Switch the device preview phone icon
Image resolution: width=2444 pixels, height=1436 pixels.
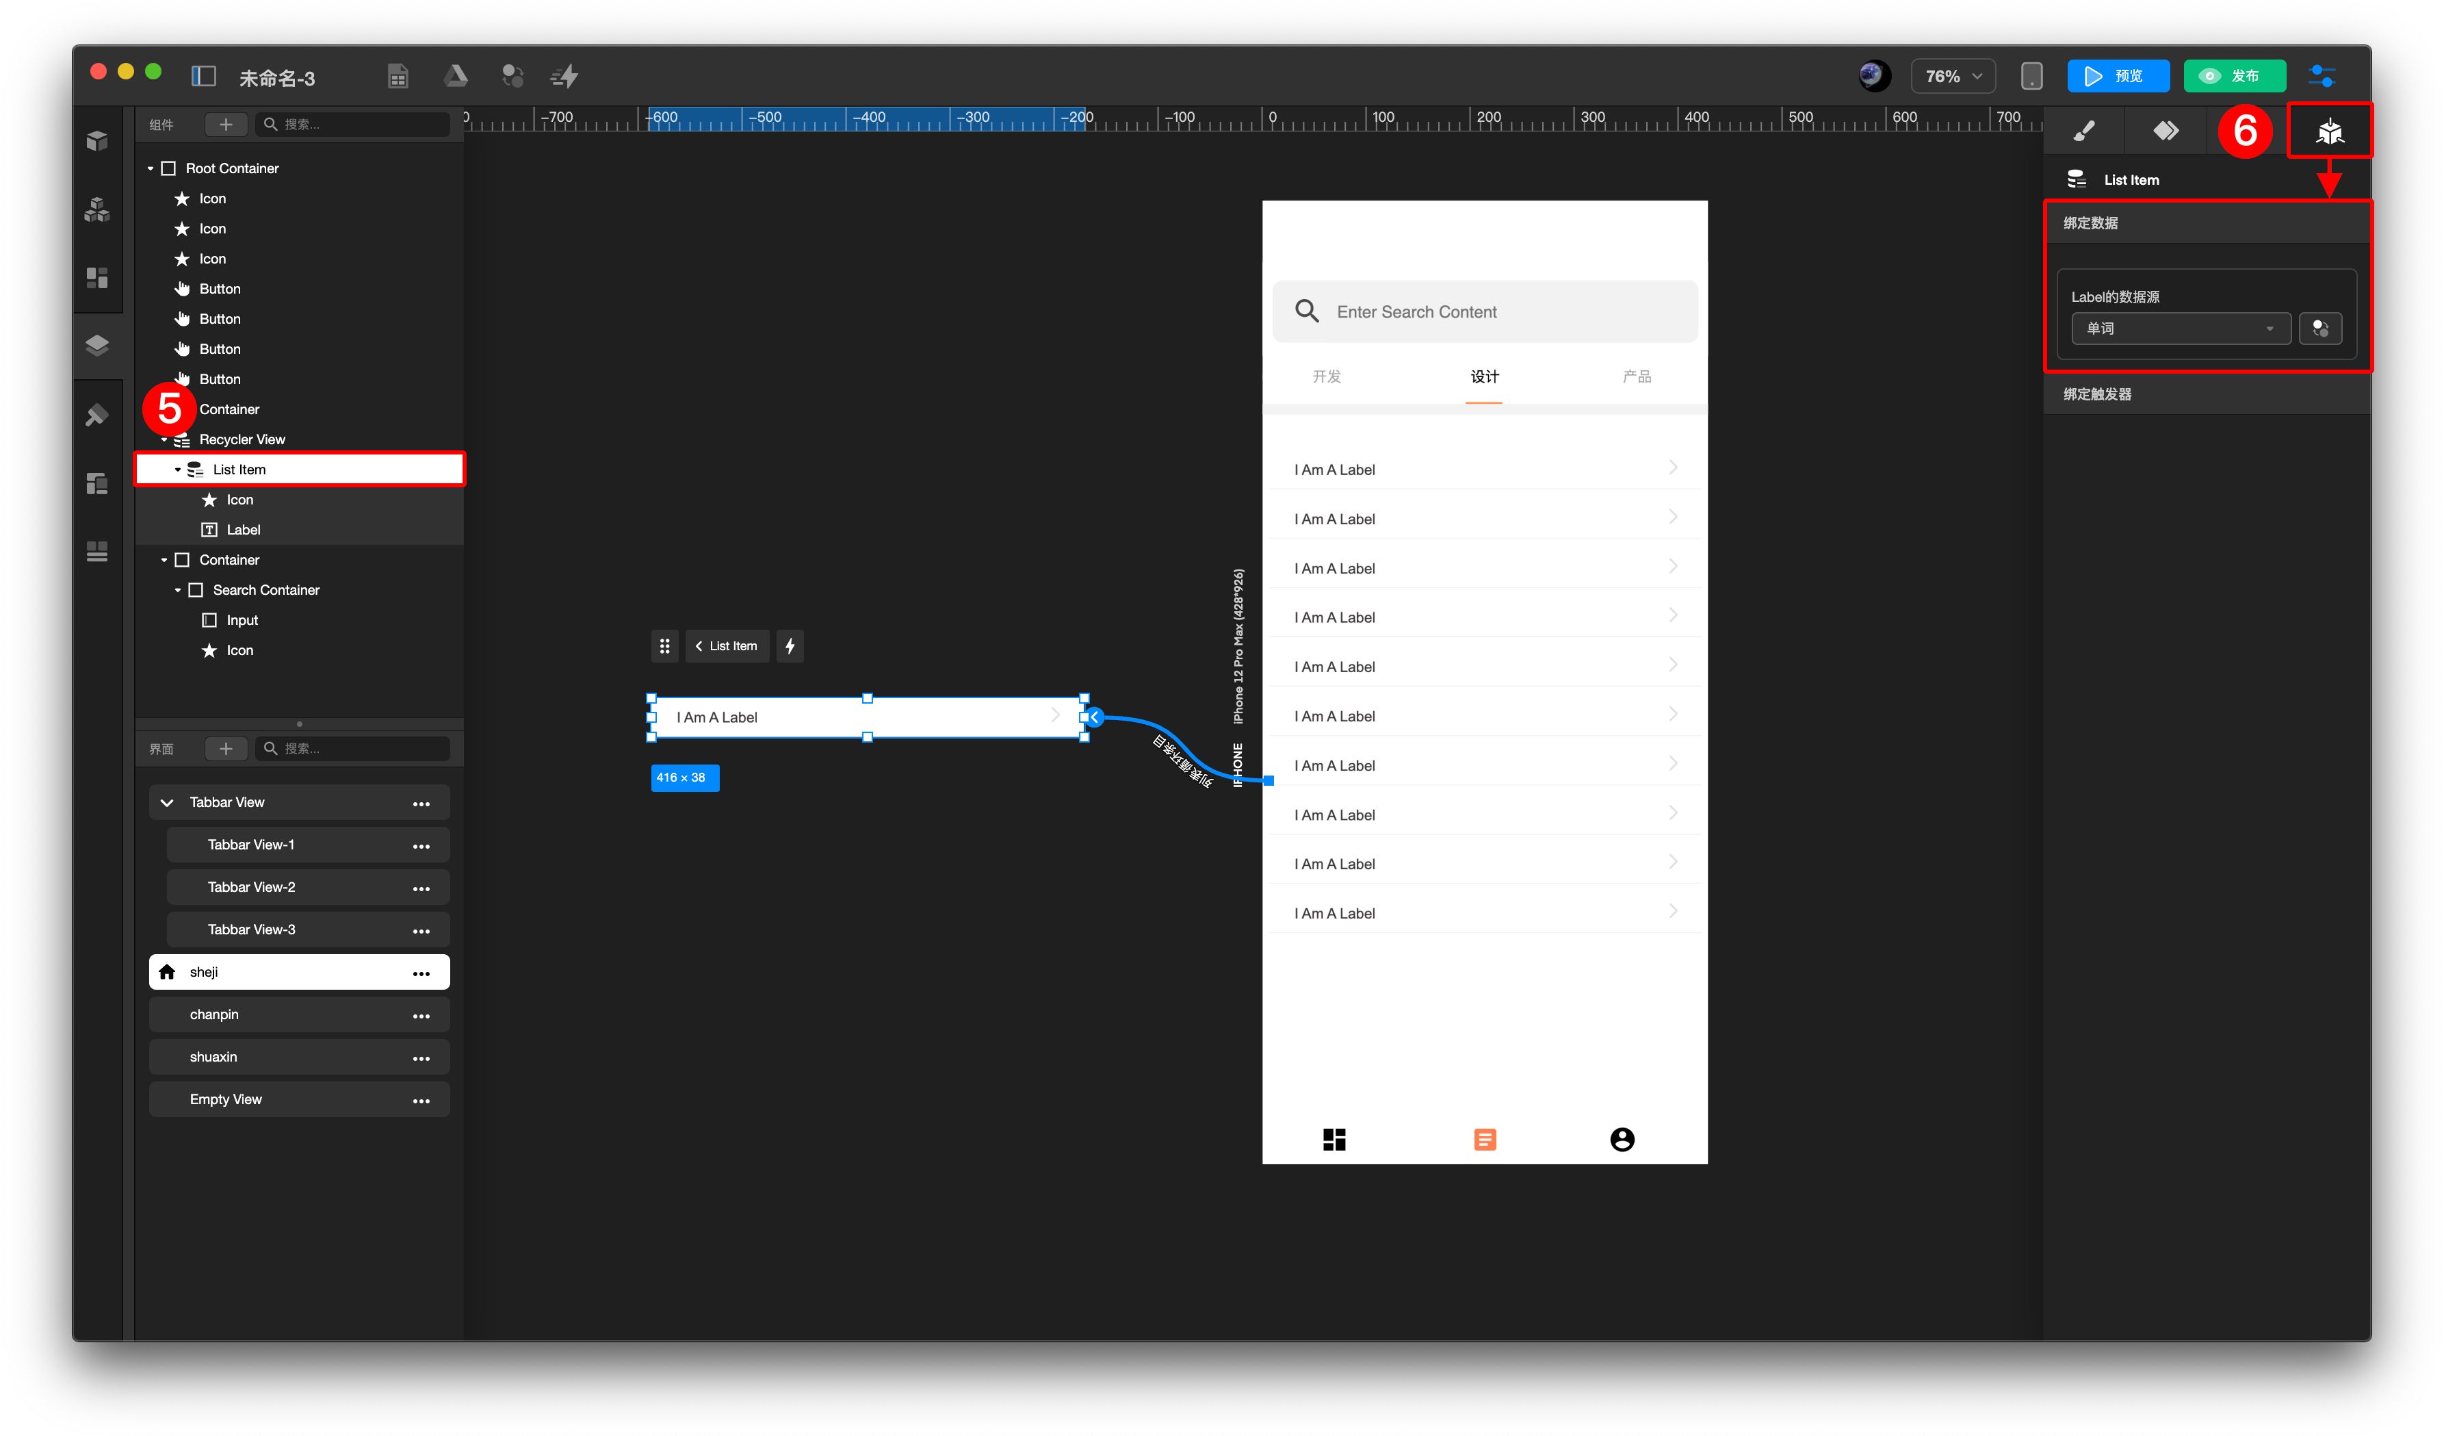[x=2031, y=76]
